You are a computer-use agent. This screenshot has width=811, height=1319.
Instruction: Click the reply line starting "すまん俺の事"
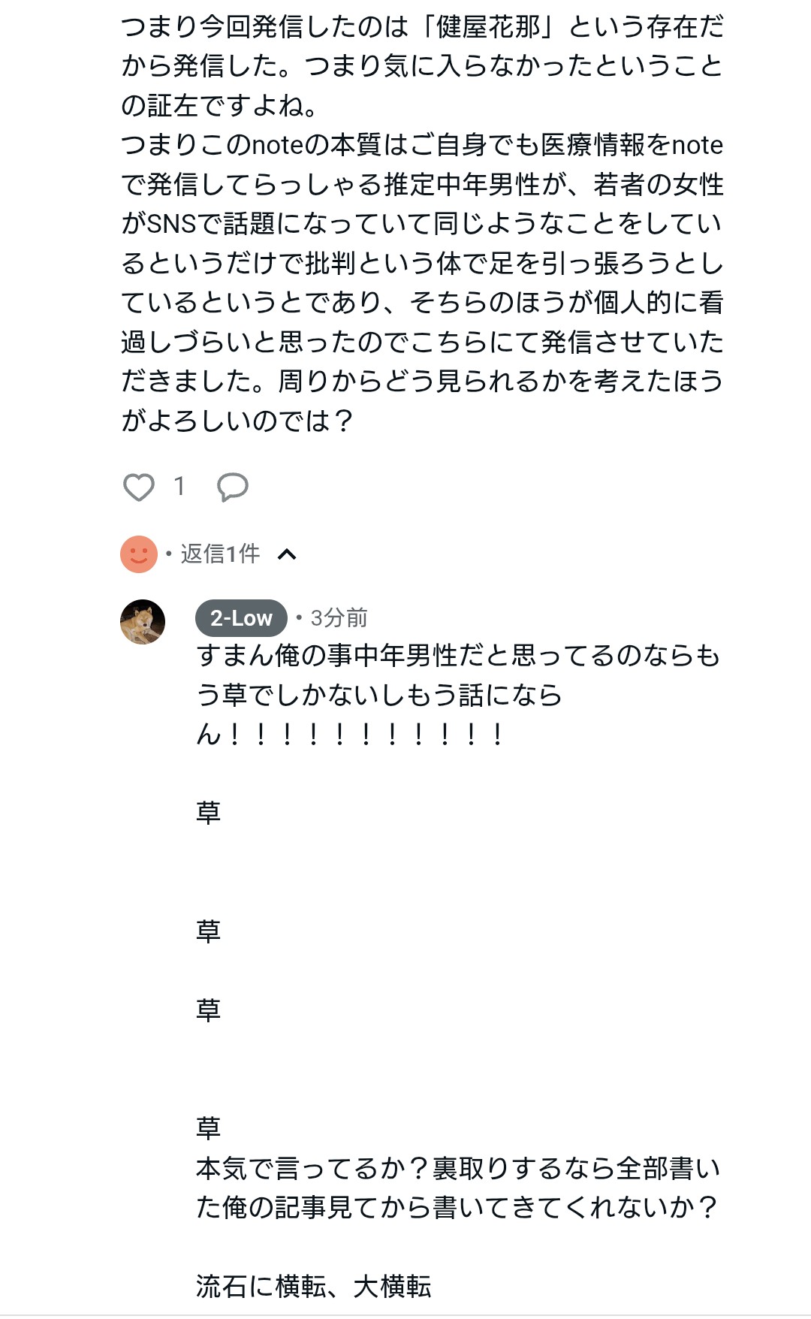458,656
